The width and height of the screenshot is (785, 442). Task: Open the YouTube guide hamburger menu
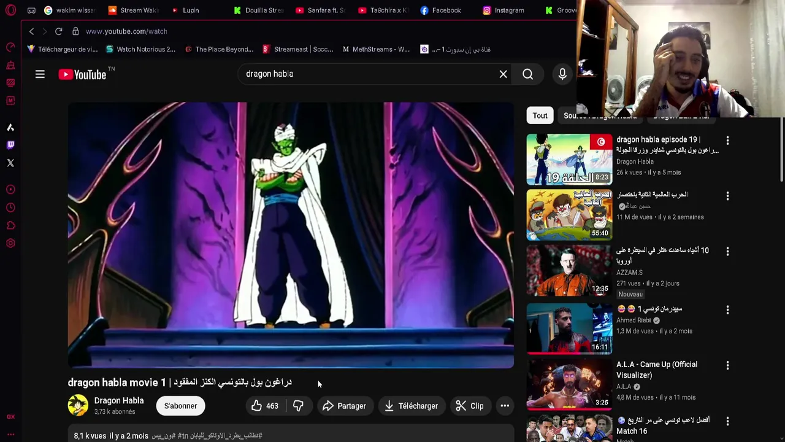click(x=40, y=74)
